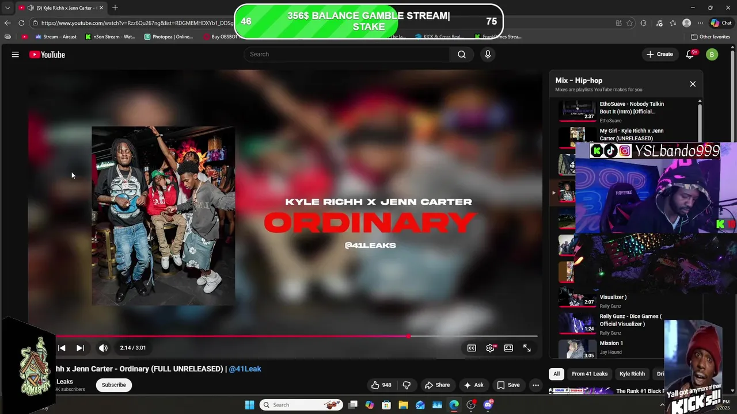Go back with browser back arrow
This screenshot has width=737, height=414.
click(7, 23)
